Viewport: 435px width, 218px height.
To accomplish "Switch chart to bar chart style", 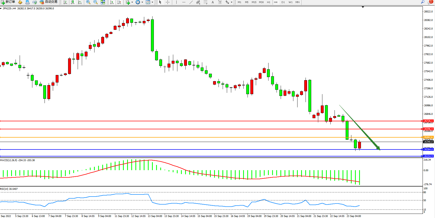I will click(65, 2).
